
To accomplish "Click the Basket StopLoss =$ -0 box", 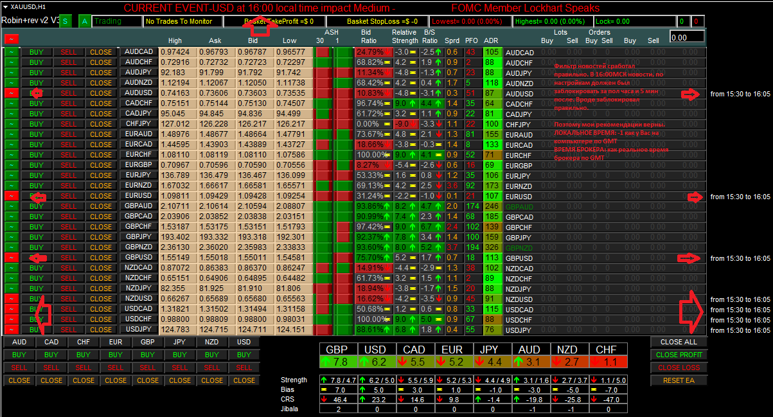I will click(377, 21).
